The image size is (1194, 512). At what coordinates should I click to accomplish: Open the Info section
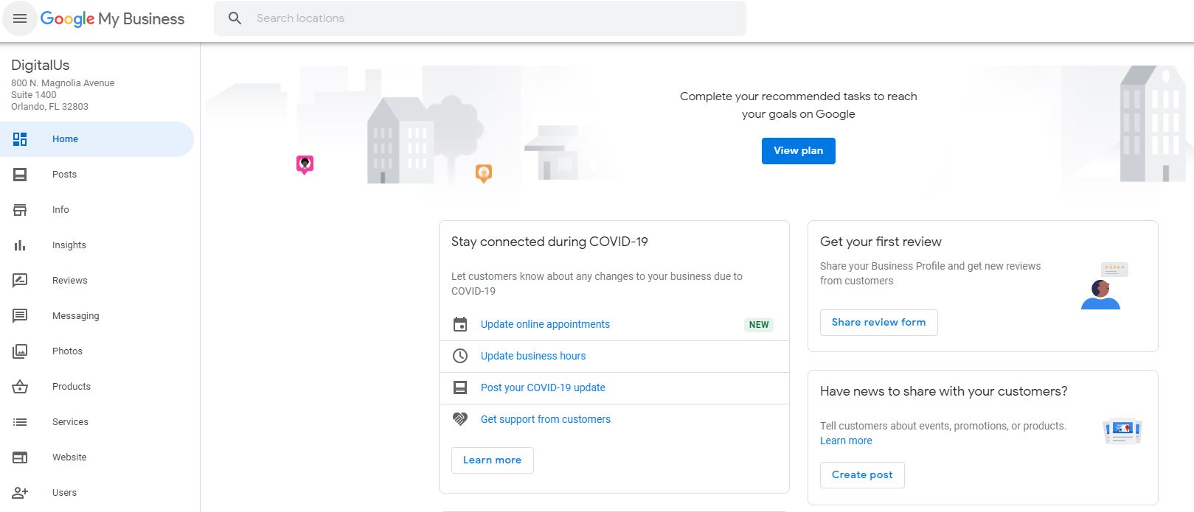point(97,210)
